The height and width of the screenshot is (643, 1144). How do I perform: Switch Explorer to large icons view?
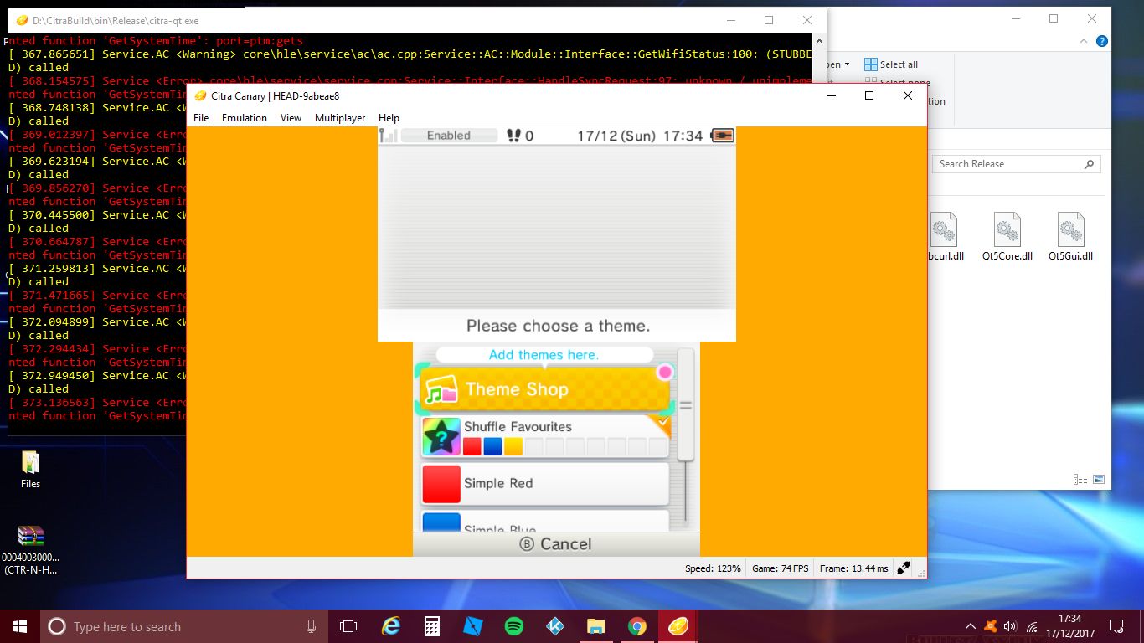coord(1098,480)
